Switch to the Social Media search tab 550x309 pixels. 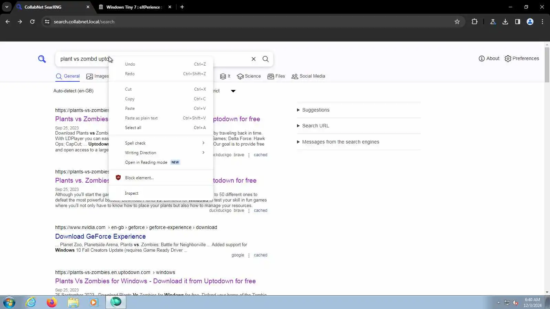point(308,76)
